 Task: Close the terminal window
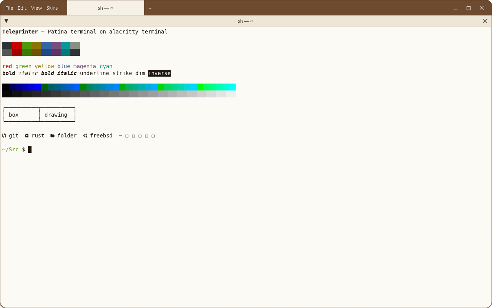[x=482, y=8]
